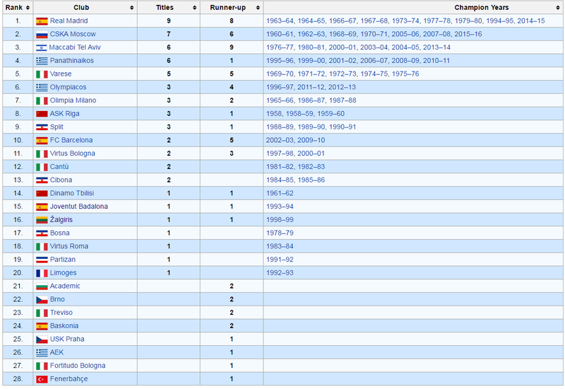This screenshot has height=389, width=565.
Task: Click the Yugoslavia flag beside Cibona
Action: tap(42, 180)
